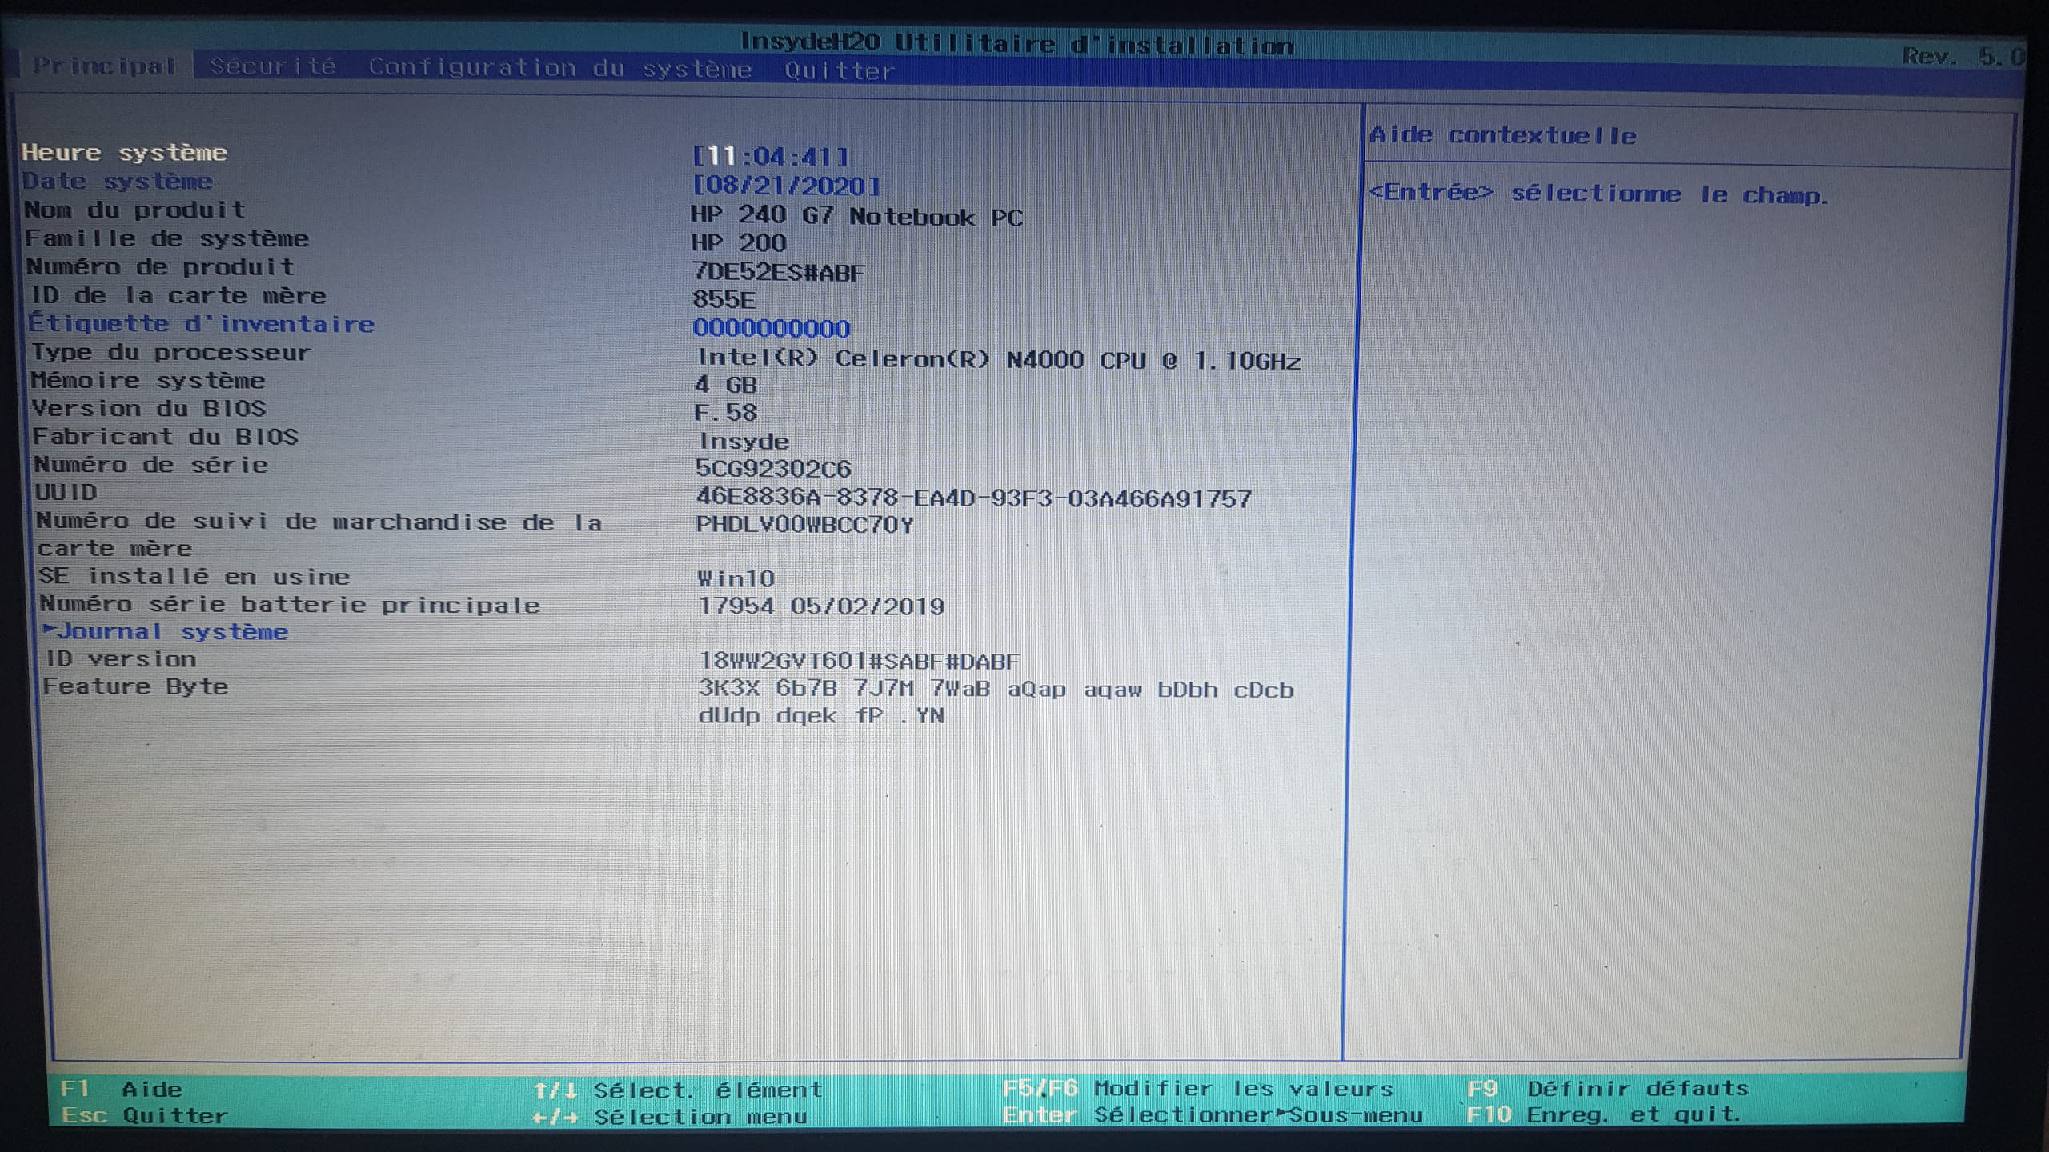The height and width of the screenshot is (1152, 2049).
Task: Click the Sélect. élément arrow hint
Action: [x=678, y=1090]
